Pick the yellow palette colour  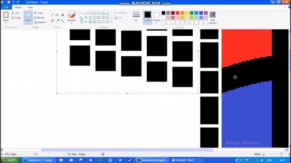pos(187,13)
